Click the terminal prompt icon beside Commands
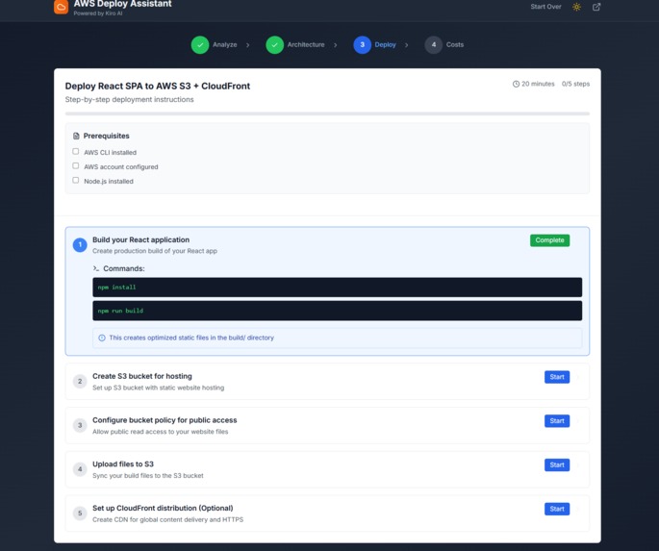The height and width of the screenshot is (551, 659). tap(96, 268)
